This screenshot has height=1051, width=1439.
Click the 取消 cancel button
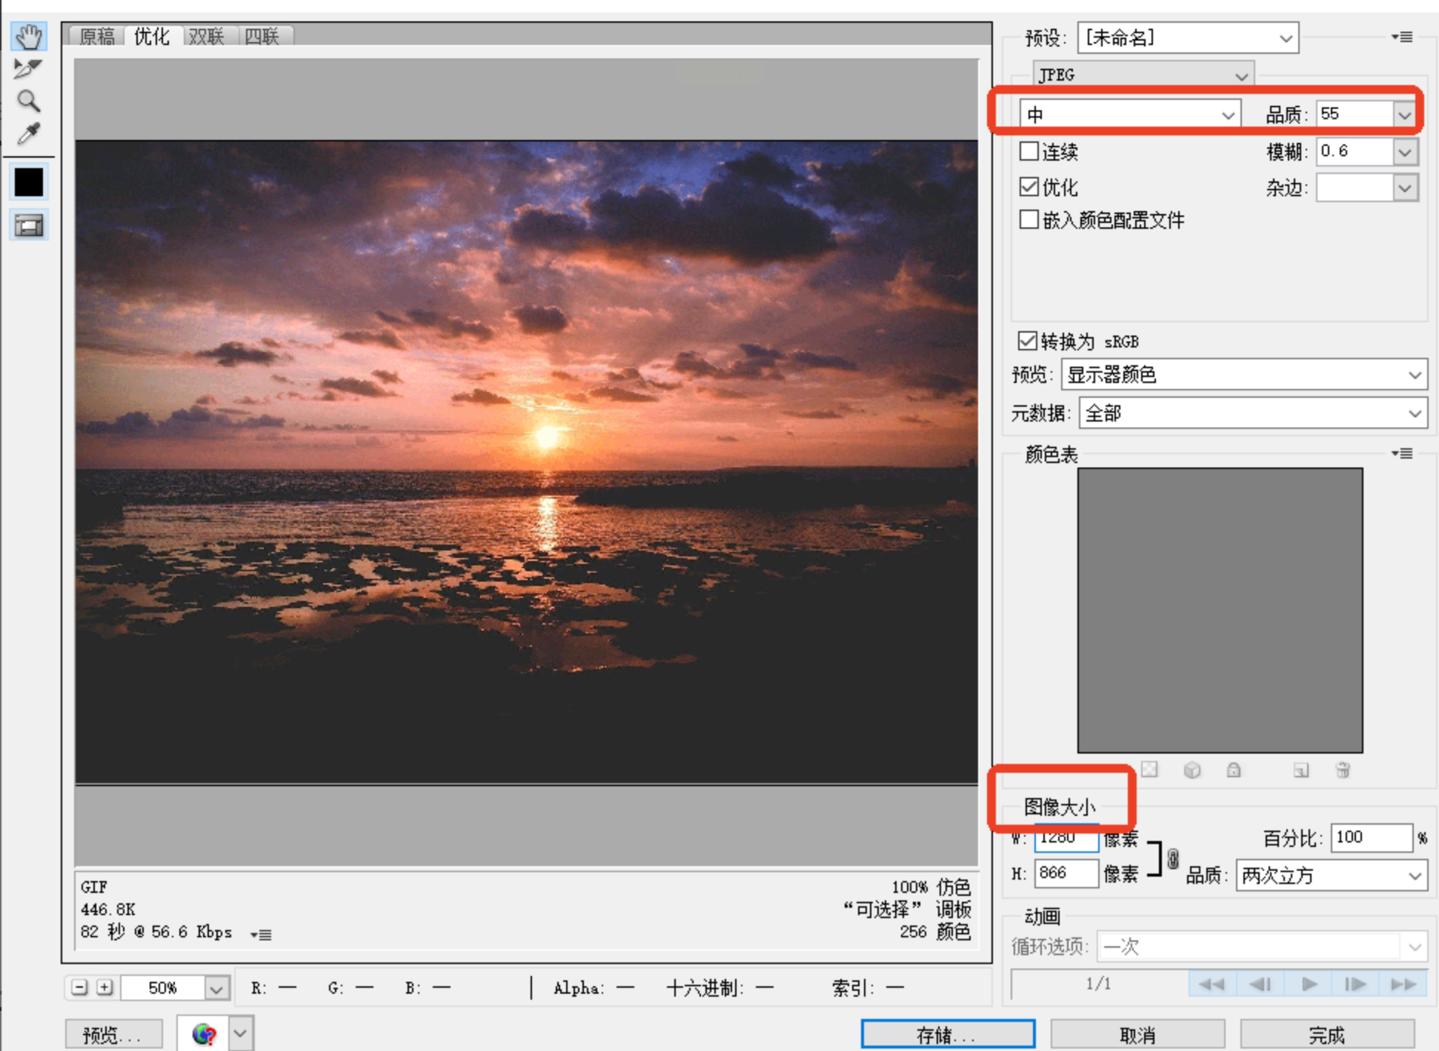tap(1137, 1034)
